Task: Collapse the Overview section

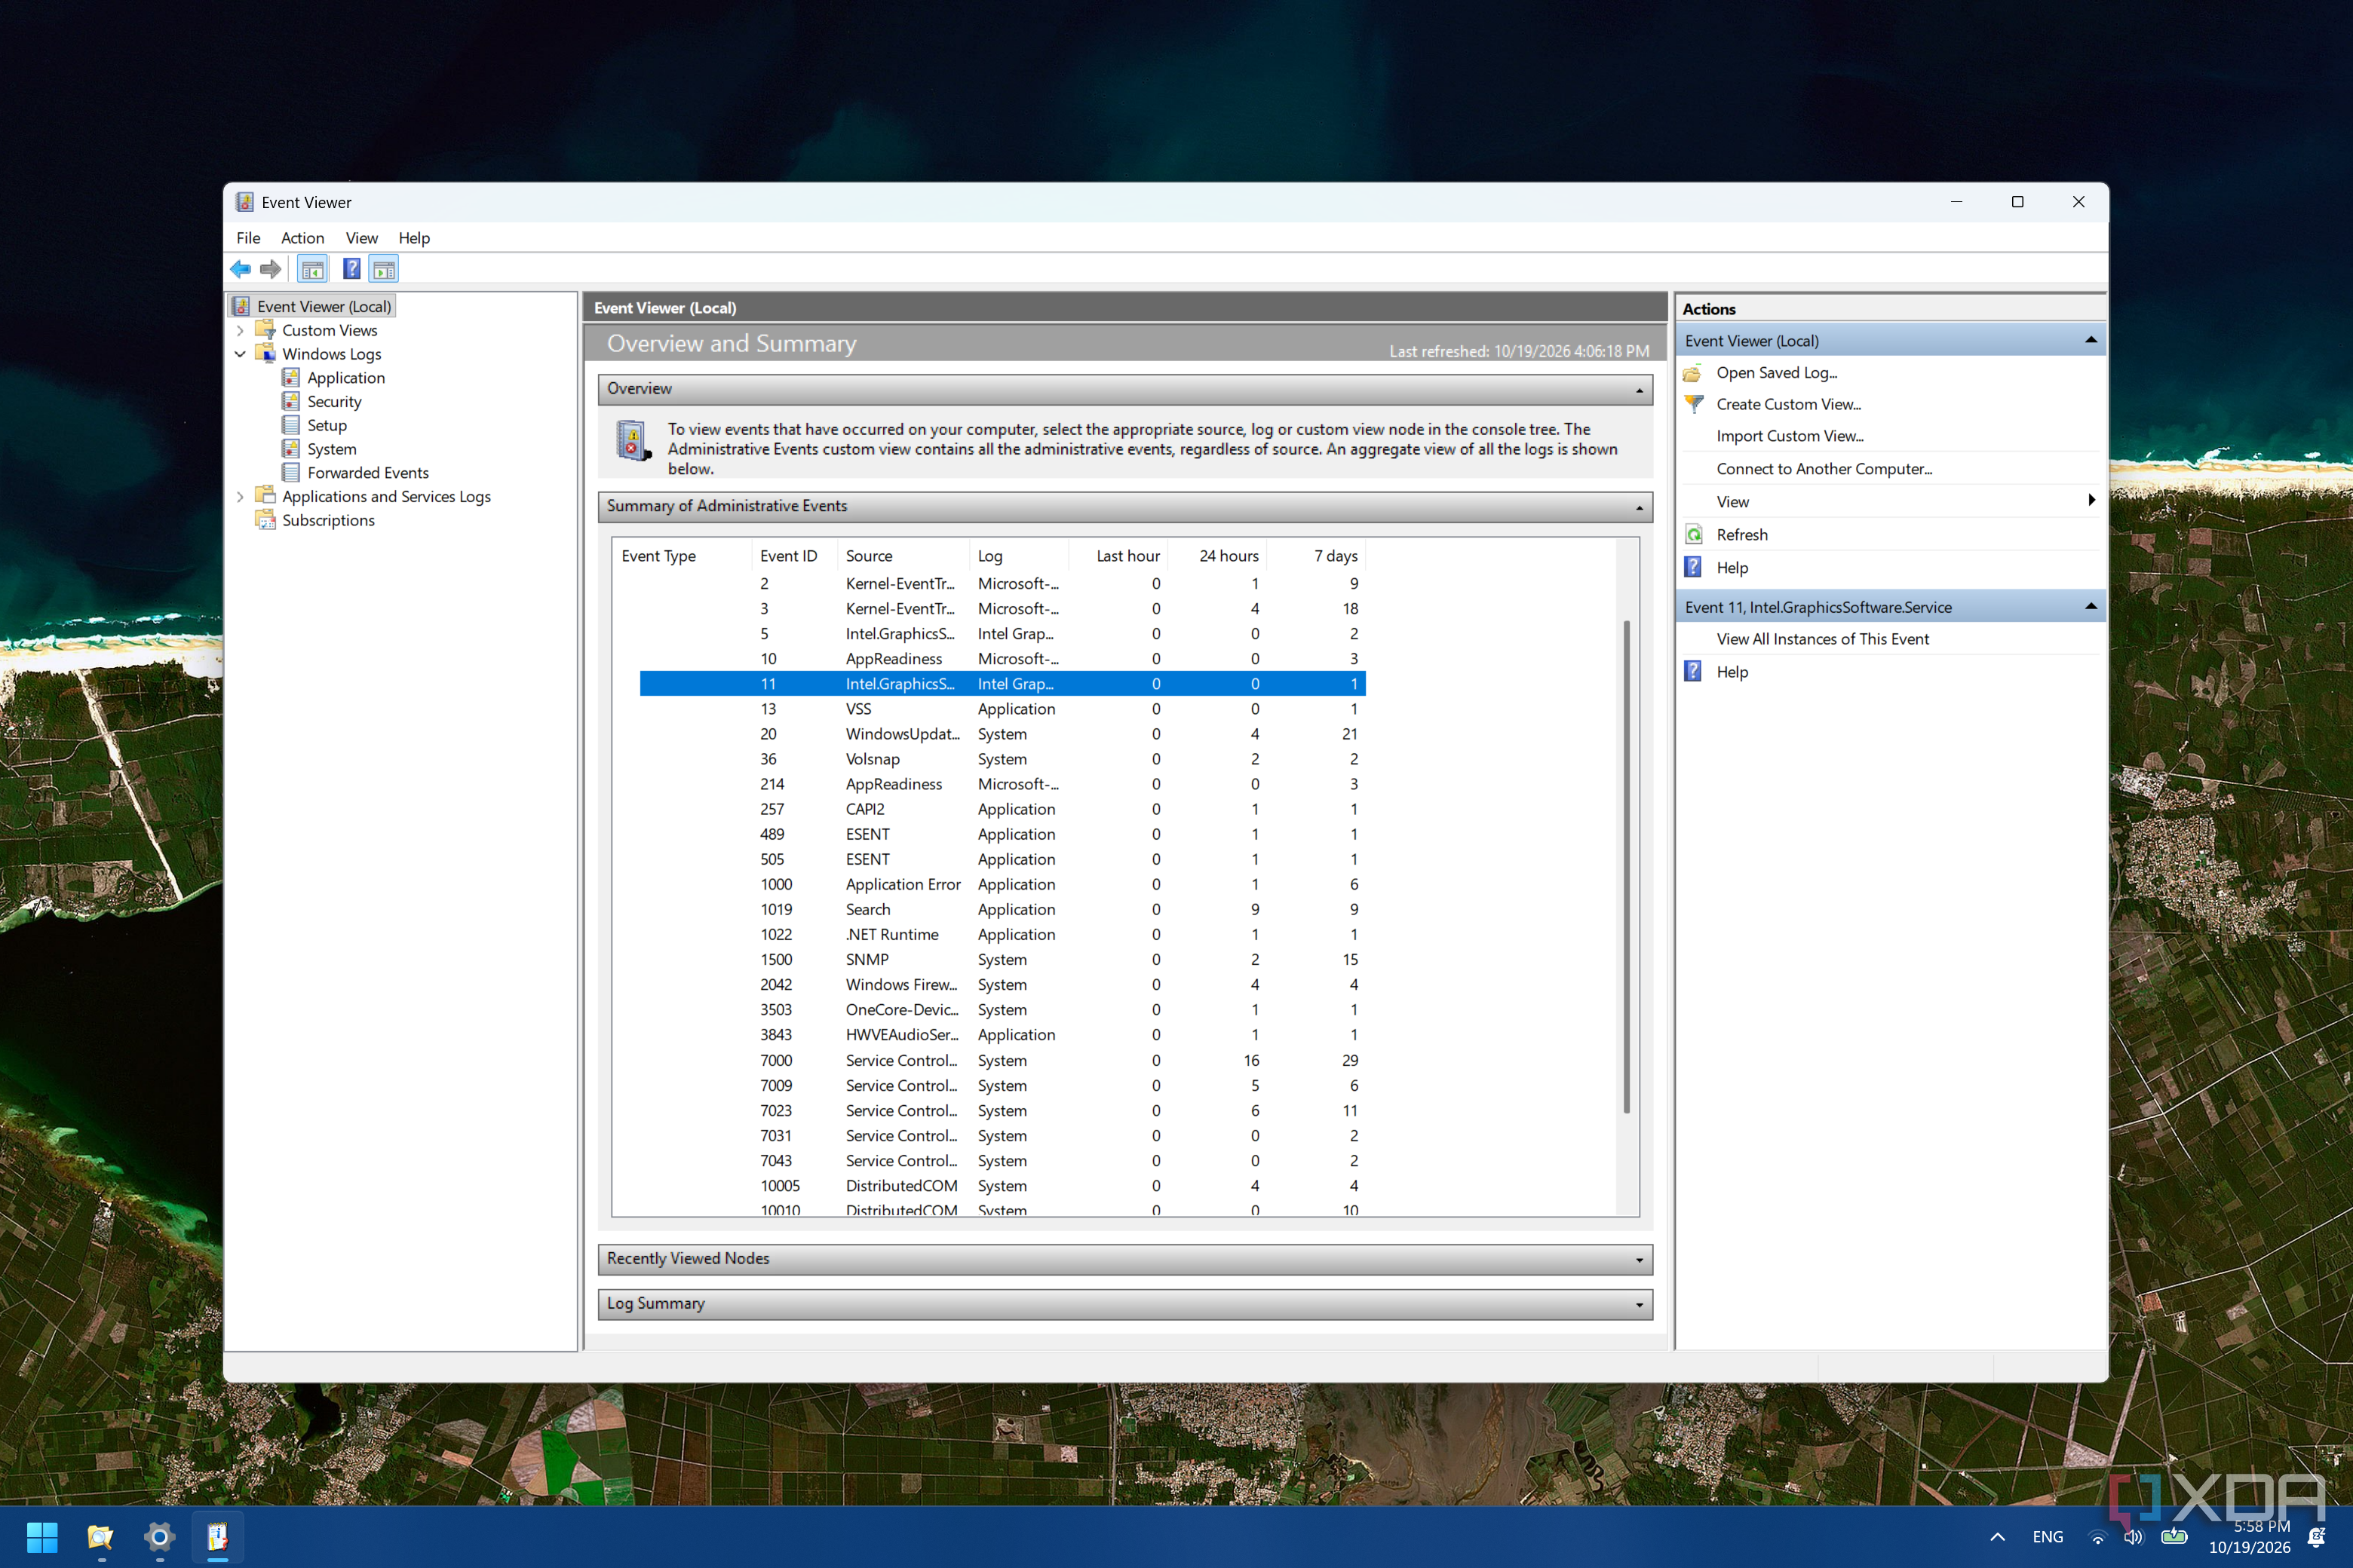Action: 1639,390
